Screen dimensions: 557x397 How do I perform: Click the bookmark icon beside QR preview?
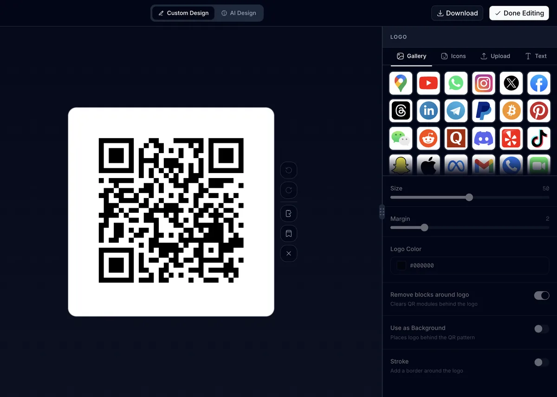pyautogui.click(x=289, y=233)
